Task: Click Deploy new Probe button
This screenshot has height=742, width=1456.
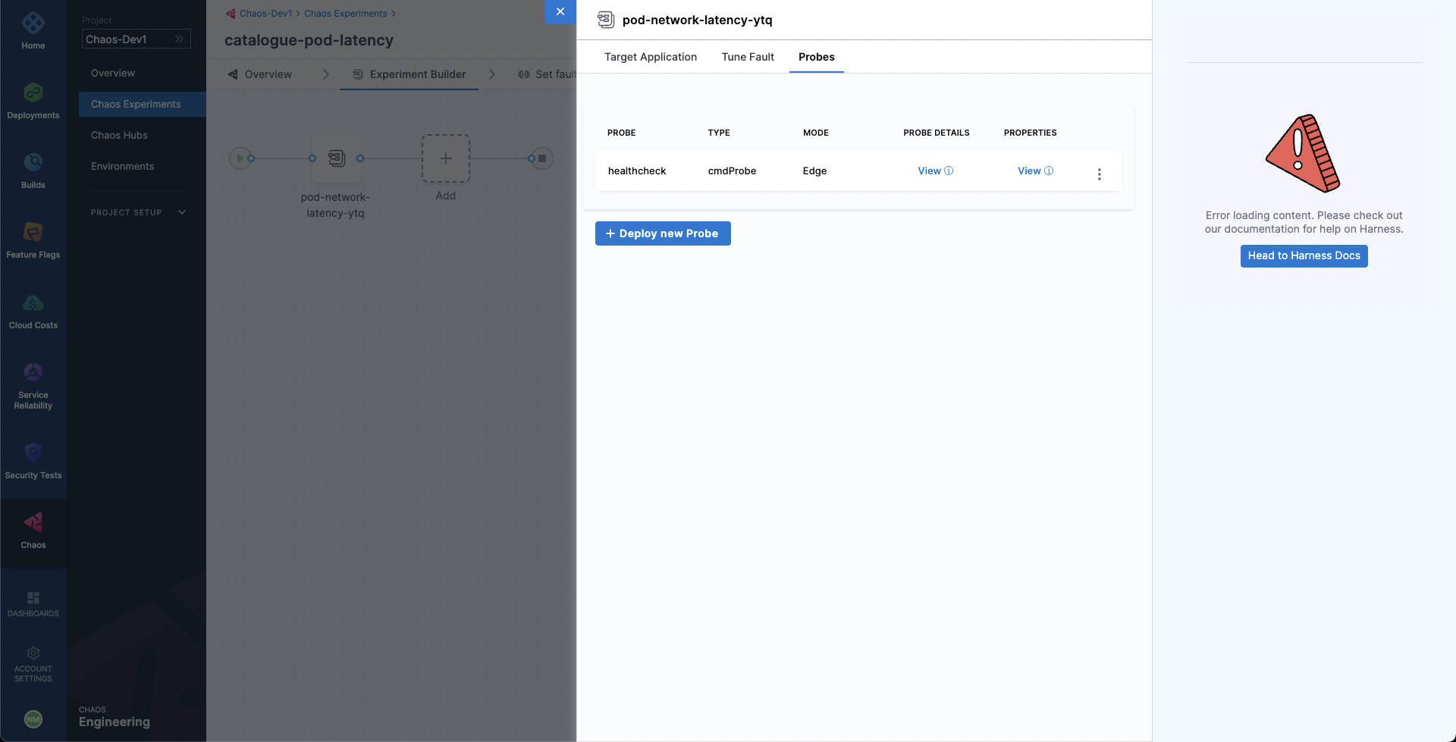Action: 663,233
